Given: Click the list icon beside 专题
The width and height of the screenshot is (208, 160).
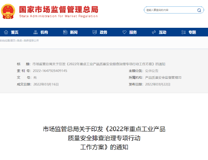Looking at the screenshot, I should [184, 32].
